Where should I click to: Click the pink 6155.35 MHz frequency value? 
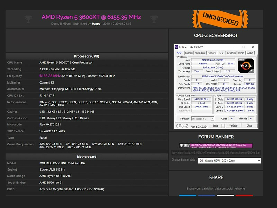click(50, 76)
